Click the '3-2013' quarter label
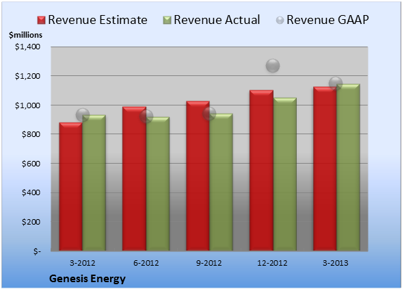The height and width of the screenshot is (289, 402). click(x=336, y=263)
